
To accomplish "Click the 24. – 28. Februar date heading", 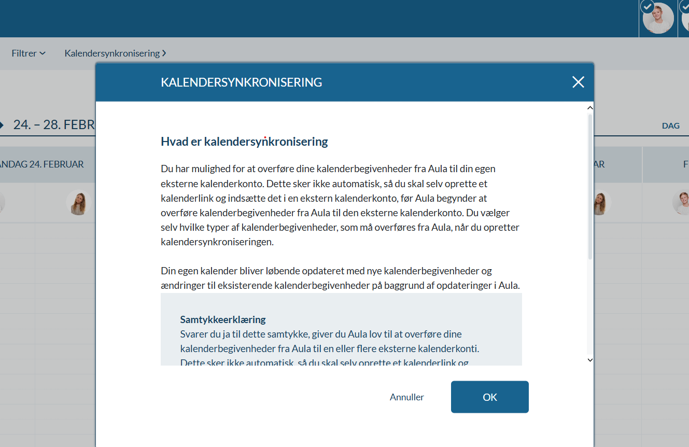I will point(54,125).
